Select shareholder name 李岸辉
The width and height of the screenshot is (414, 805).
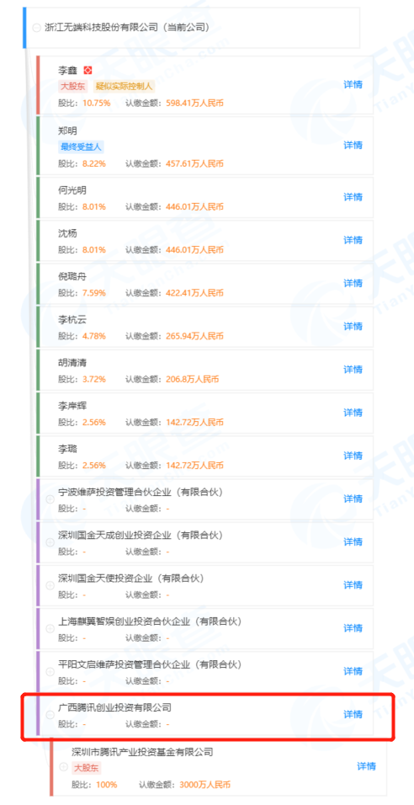coord(72,406)
